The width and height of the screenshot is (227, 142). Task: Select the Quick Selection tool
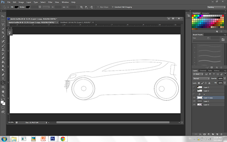click(x=3, y=29)
